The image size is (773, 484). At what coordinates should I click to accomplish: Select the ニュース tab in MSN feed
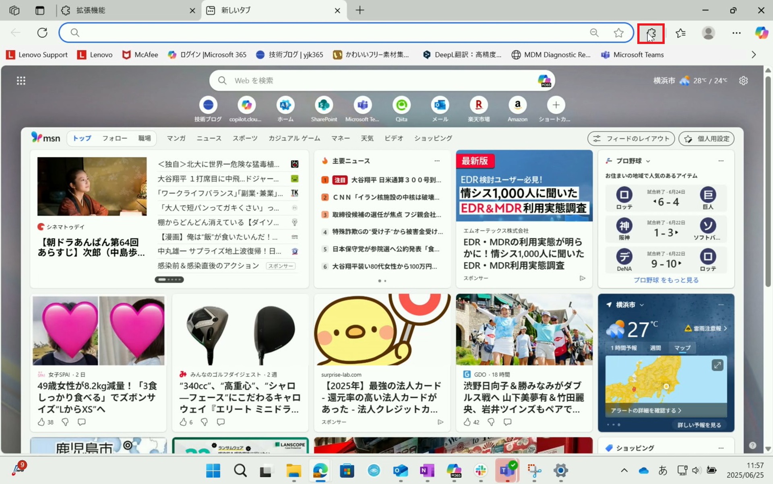[x=209, y=138]
